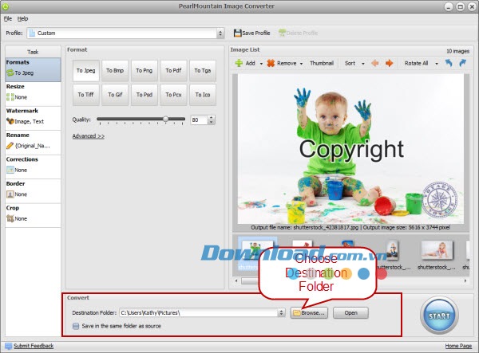This screenshot has width=479, height=353.
Task: Click the Open destination folder button
Action: click(350, 313)
